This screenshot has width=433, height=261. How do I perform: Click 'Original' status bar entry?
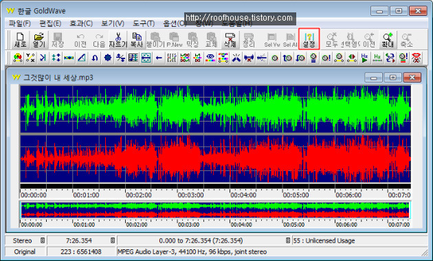coord(25,251)
